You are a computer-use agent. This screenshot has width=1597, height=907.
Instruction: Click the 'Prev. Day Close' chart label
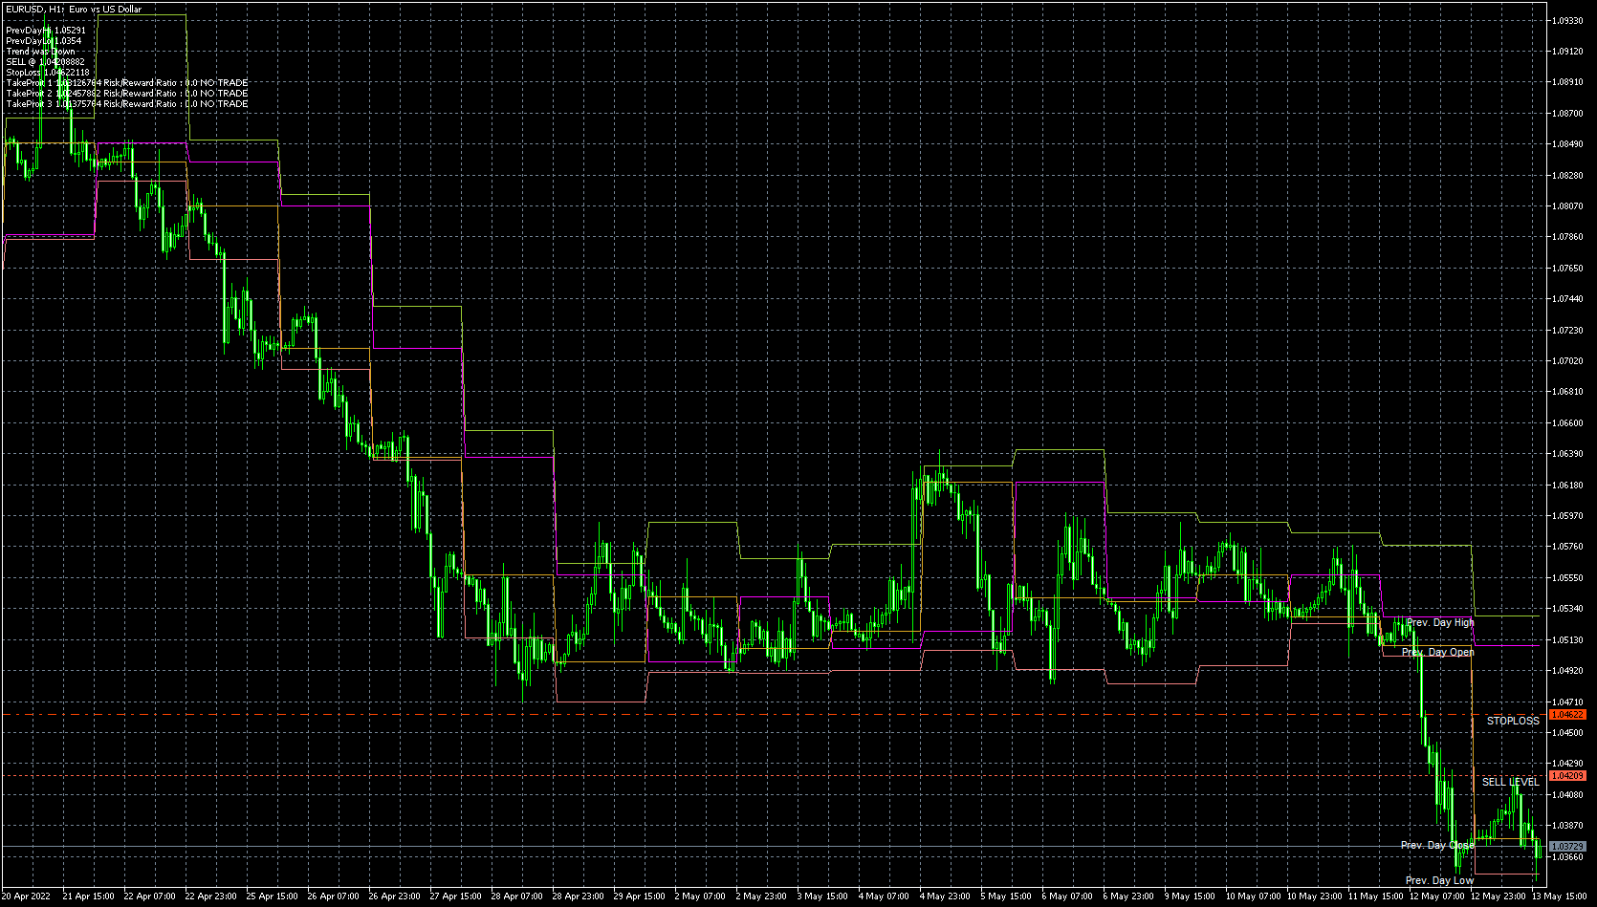[x=1437, y=845]
